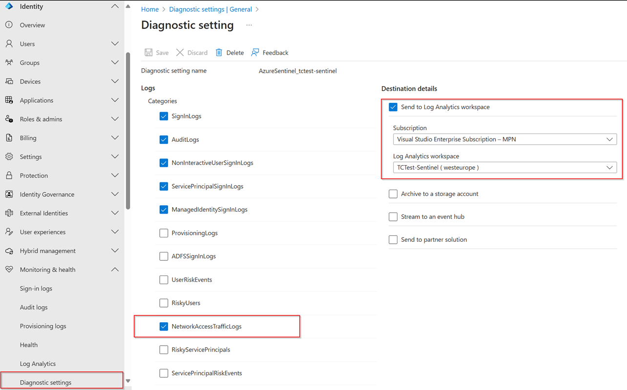Go to Home breadcrumb link

click(149, 9)
